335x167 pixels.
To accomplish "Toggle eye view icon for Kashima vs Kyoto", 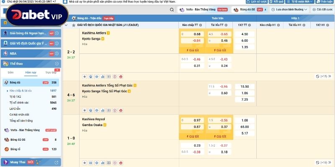I will [x=97, y=77].
